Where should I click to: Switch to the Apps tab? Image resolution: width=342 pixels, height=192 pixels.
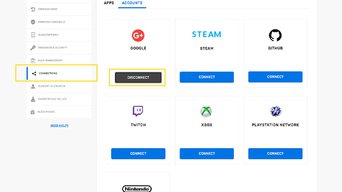109,3
